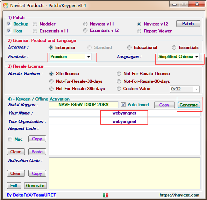Open the https://navicat.com link
Viewport: 207px width, 200px height.
(179, 195)
